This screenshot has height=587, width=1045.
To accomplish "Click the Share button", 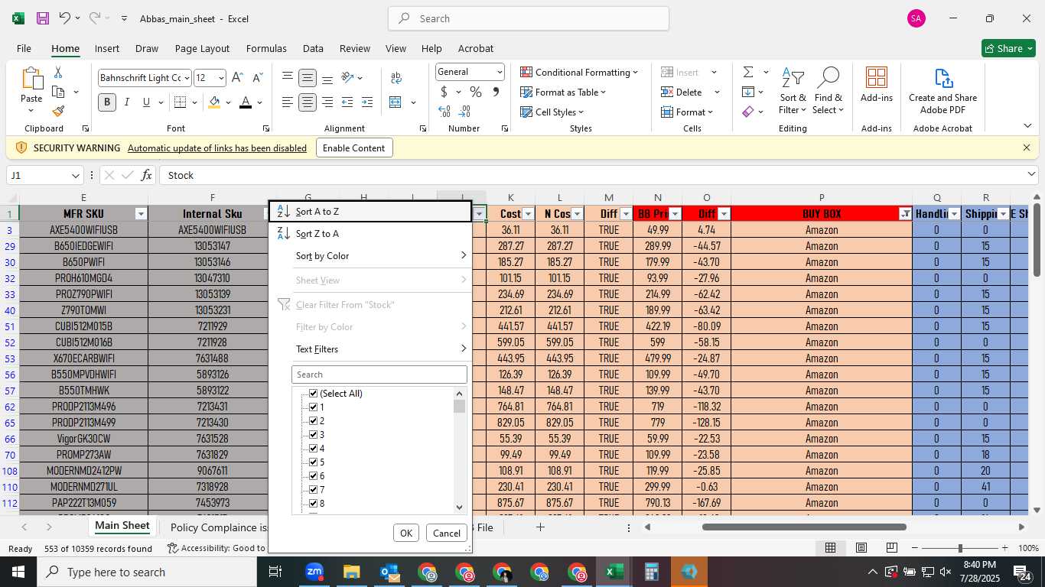I will tap(1008, 48).
